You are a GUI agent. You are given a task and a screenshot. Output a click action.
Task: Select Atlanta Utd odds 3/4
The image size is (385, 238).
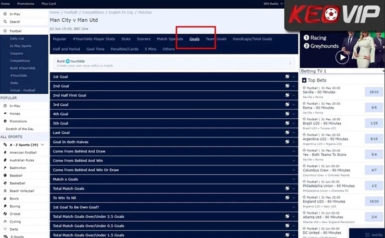374,217
